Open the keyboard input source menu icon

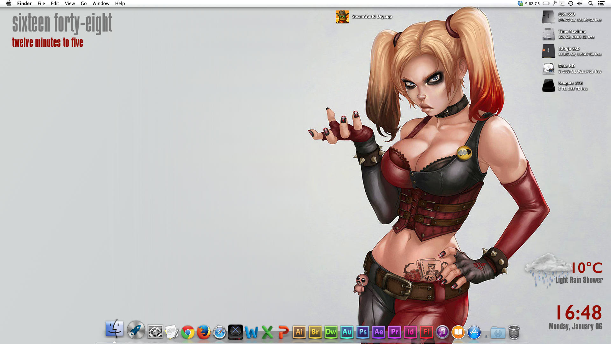tap(562, 4)
